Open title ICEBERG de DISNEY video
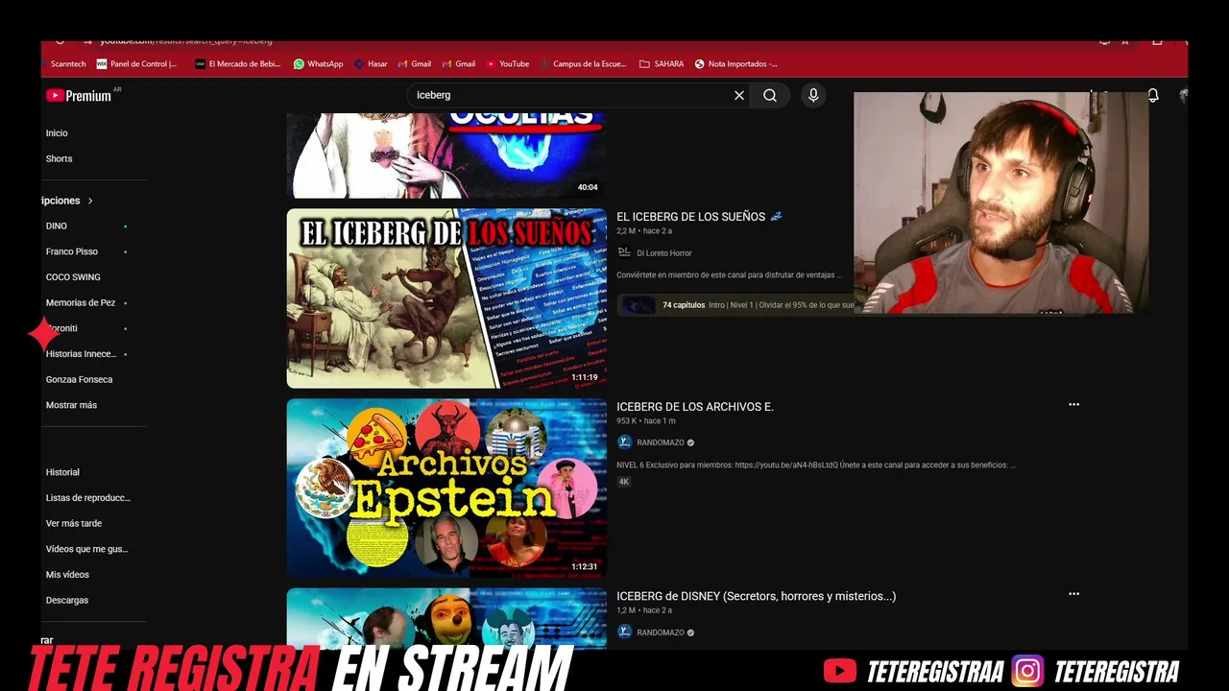This screenshot has width=1229, height=691. pyautogui.click(x=757, y=596)
